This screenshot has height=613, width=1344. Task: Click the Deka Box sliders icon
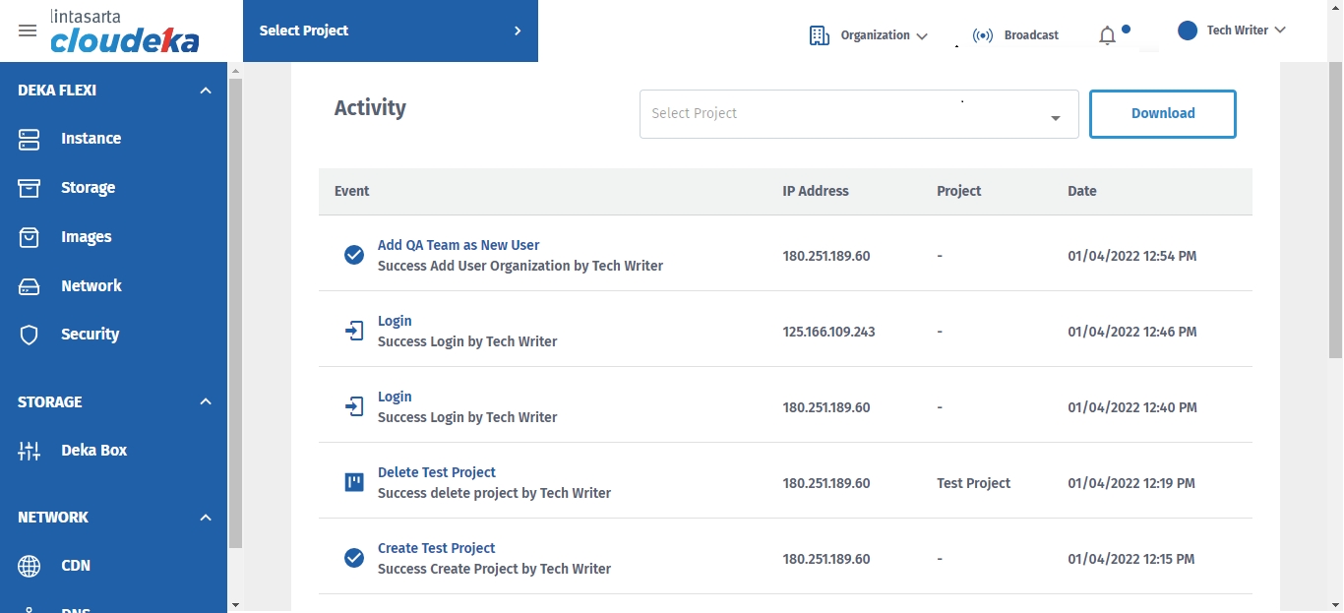coord(30,451)
